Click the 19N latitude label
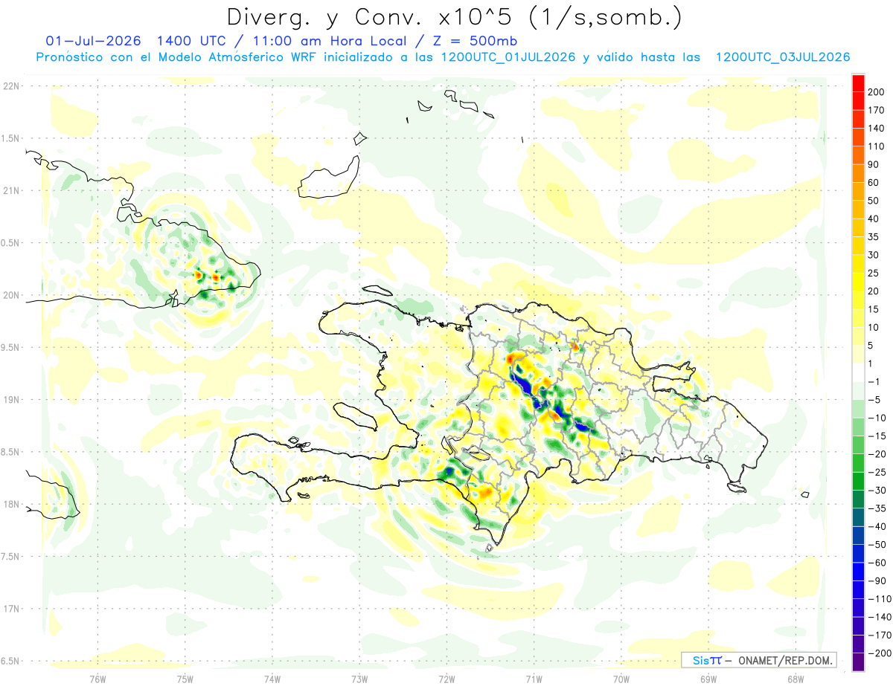893x689 pixels. point(10,399)
